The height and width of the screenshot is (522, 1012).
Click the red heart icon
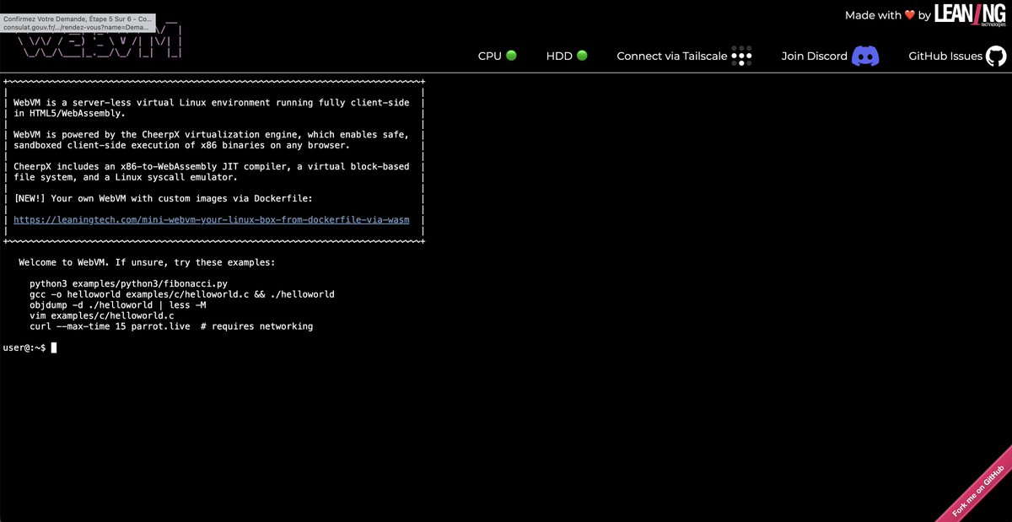point(909,15)
